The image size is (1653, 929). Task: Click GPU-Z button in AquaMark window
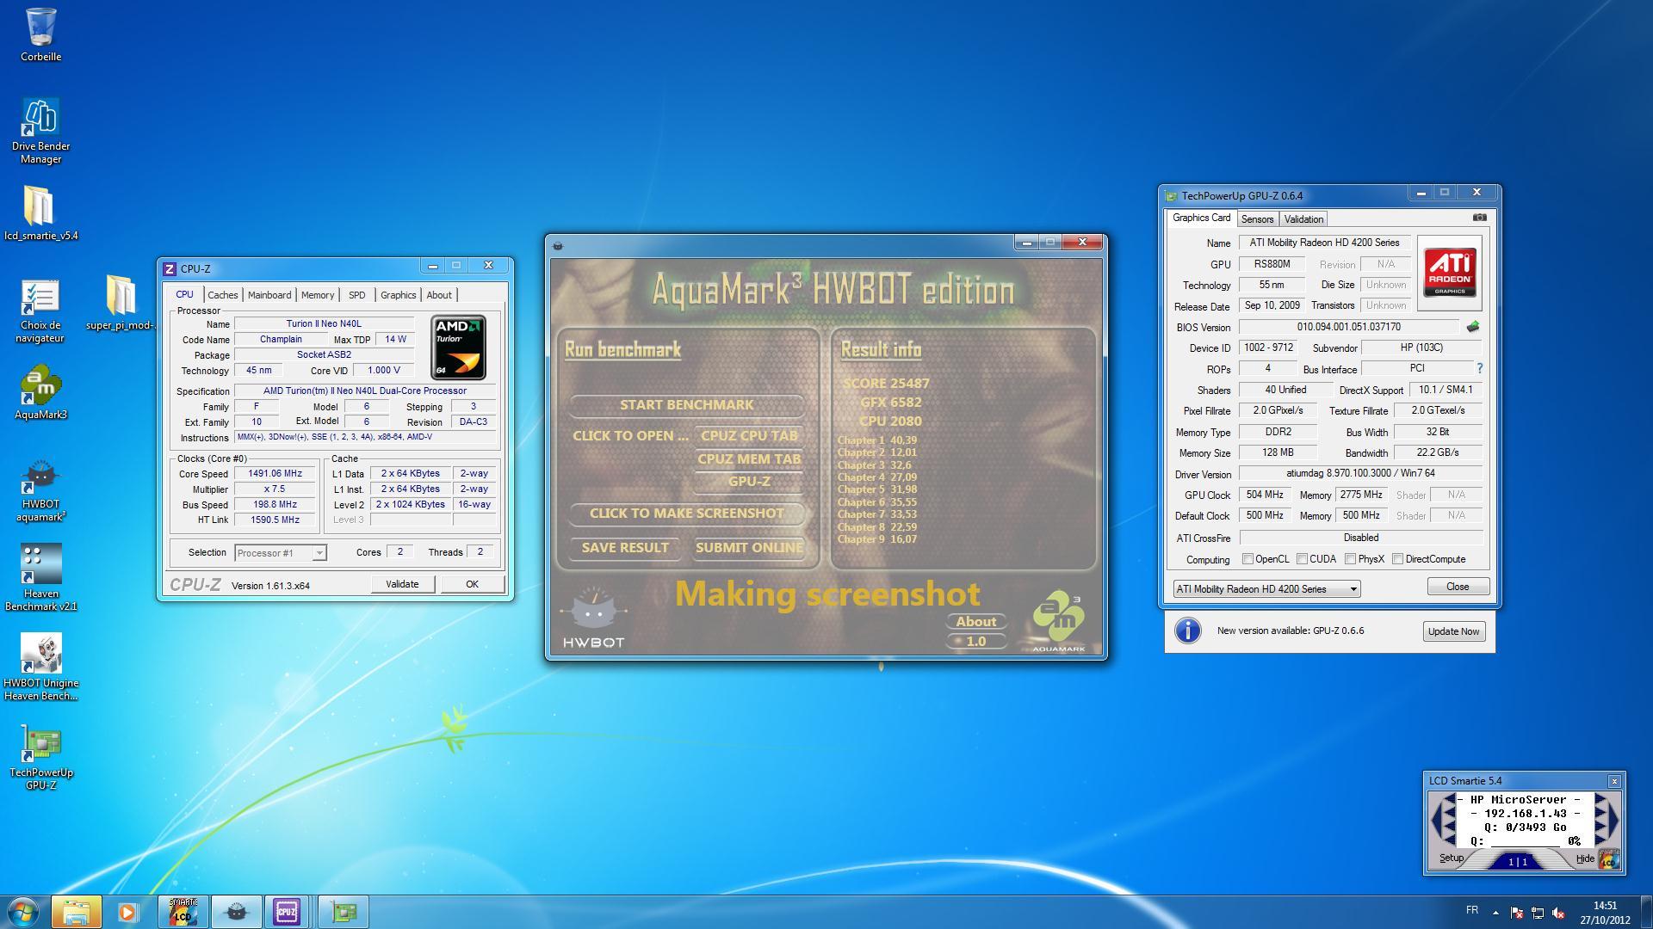(749, 482)
